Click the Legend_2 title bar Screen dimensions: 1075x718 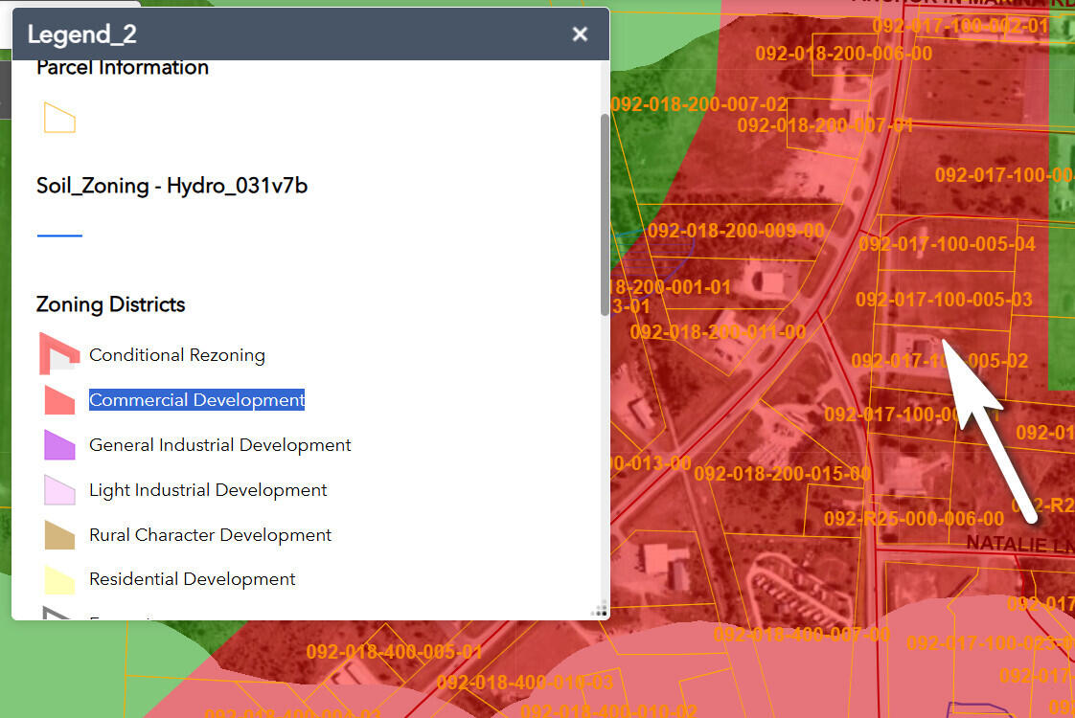[287, 34]
